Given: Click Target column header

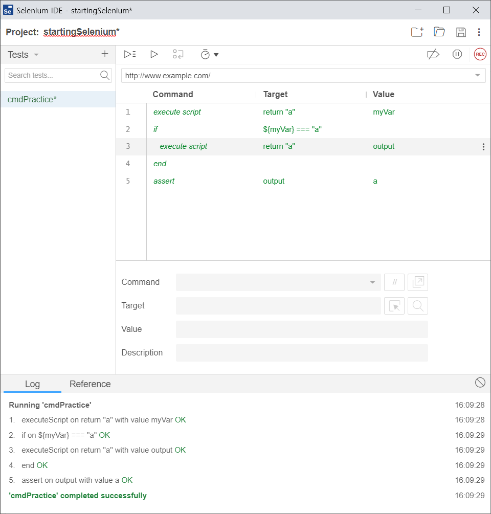Looking at the screenshot, I should click(275, 95).
